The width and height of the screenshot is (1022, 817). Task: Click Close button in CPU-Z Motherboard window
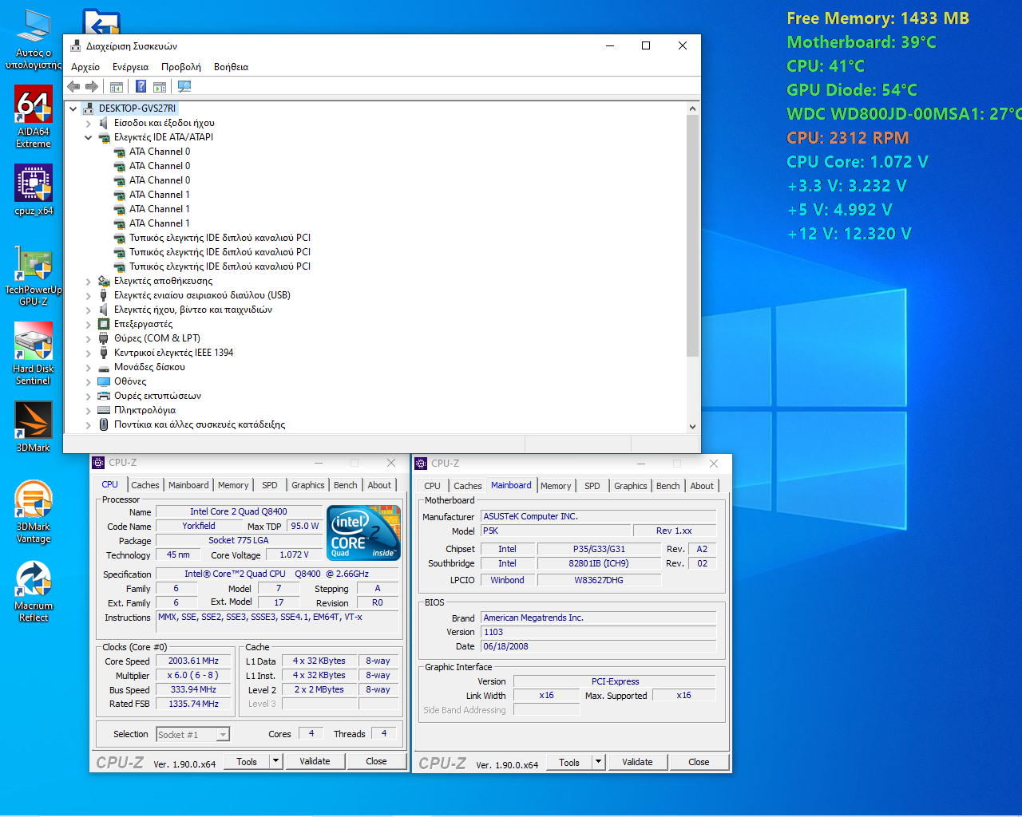pos(699,762)
